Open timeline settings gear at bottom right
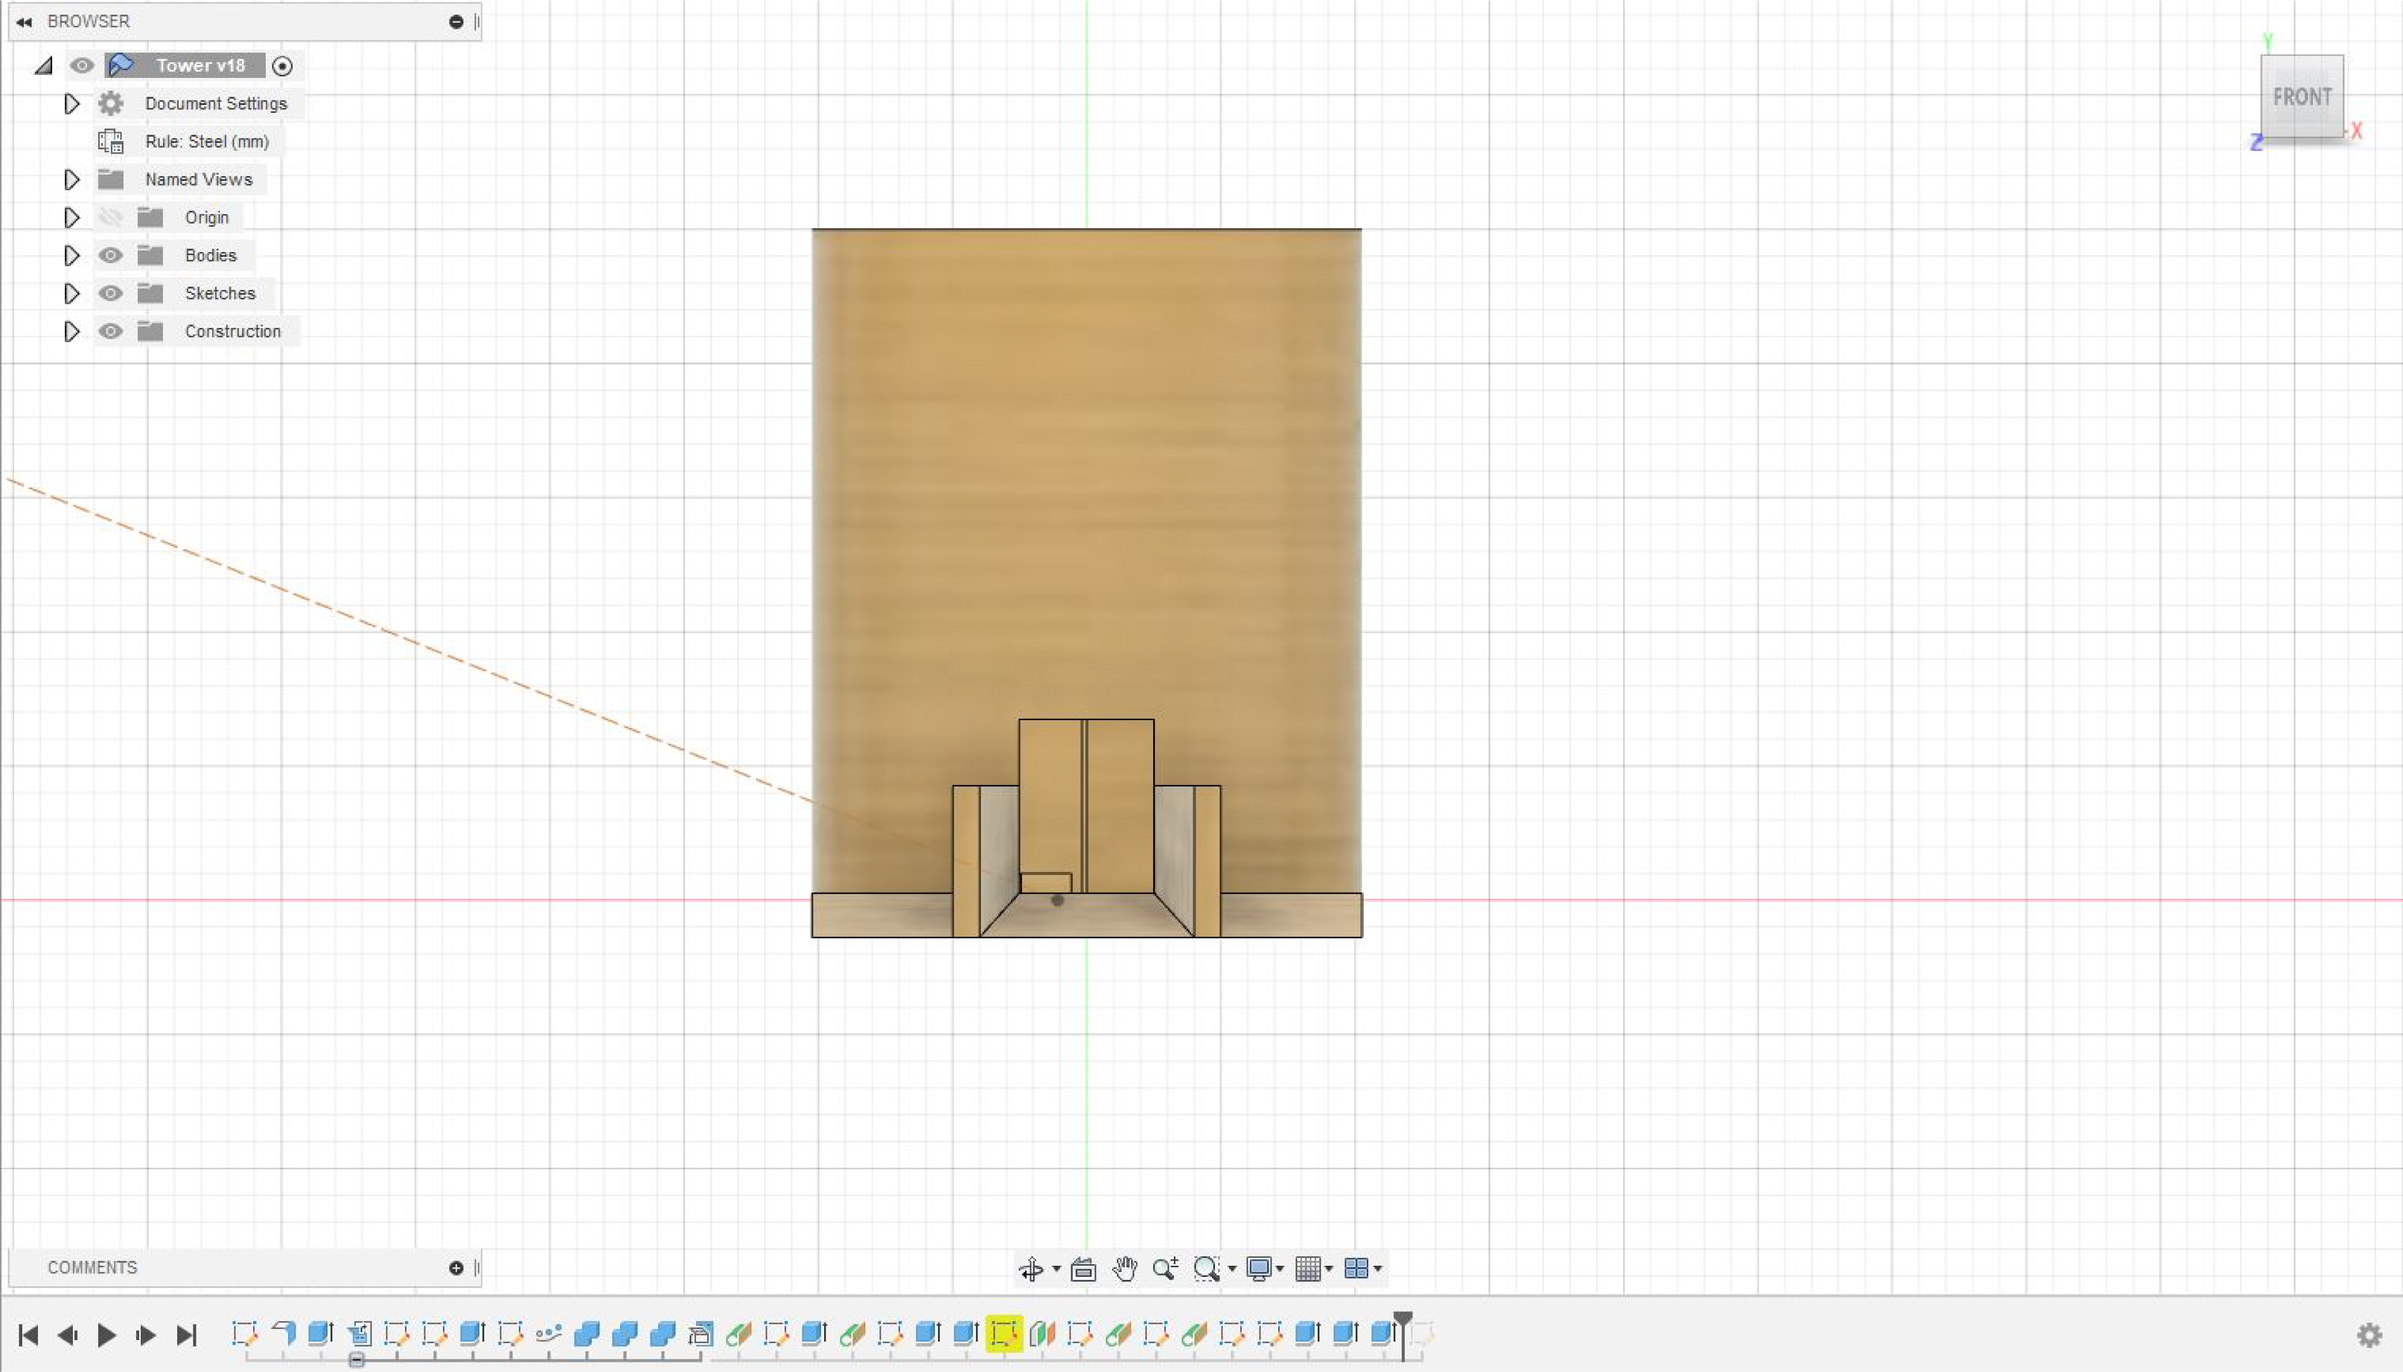The width and height of the screenshot is (2403, 1372). click(2369, 1335)
